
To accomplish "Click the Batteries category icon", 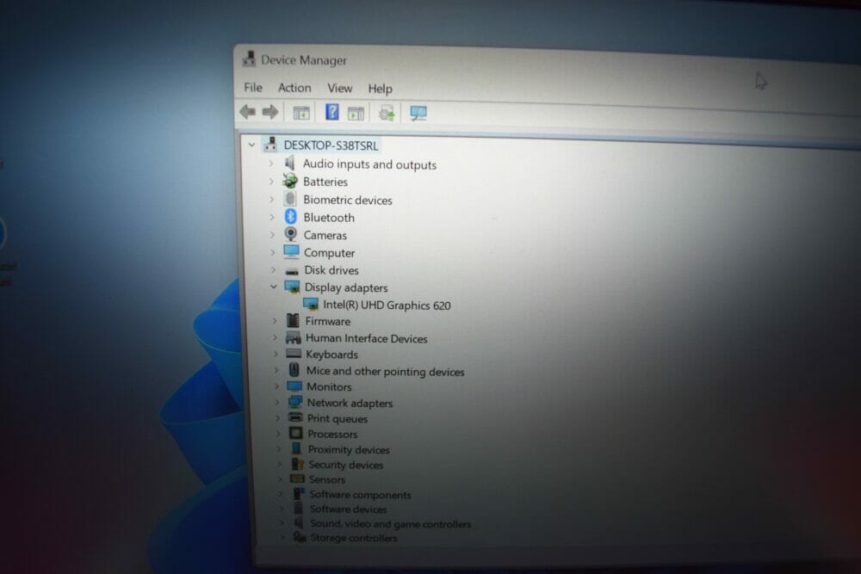I will pyautogui.click(x=290, y=181).
